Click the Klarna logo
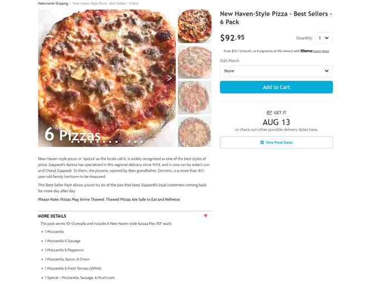 [306, 51]
